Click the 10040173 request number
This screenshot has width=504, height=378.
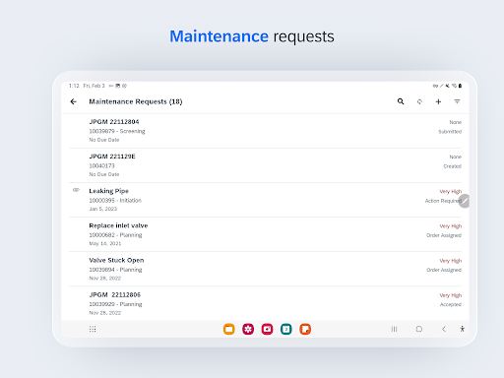(101, 165)
